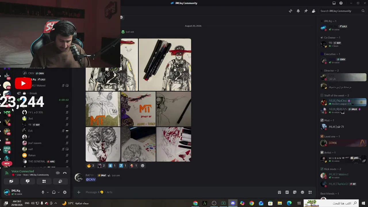Open the bloody-face portrait sketch
The width and height of the screenshot is (368, 207).
point(103,144)
